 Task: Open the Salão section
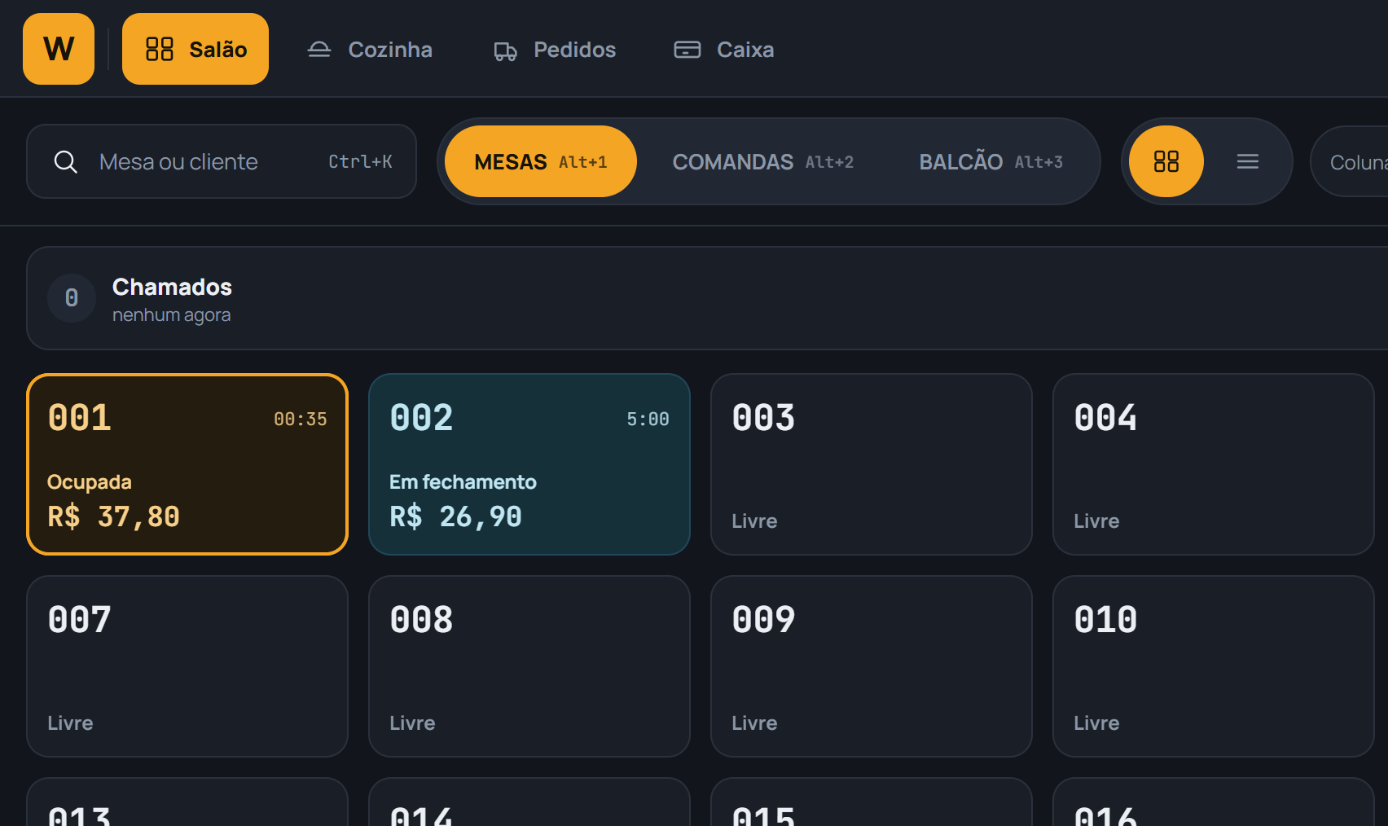[195, 49]
